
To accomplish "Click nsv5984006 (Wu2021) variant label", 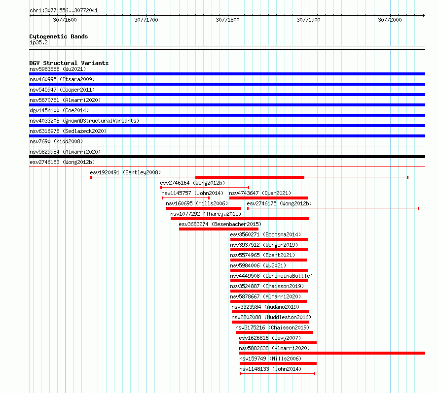I will point(258,265).
